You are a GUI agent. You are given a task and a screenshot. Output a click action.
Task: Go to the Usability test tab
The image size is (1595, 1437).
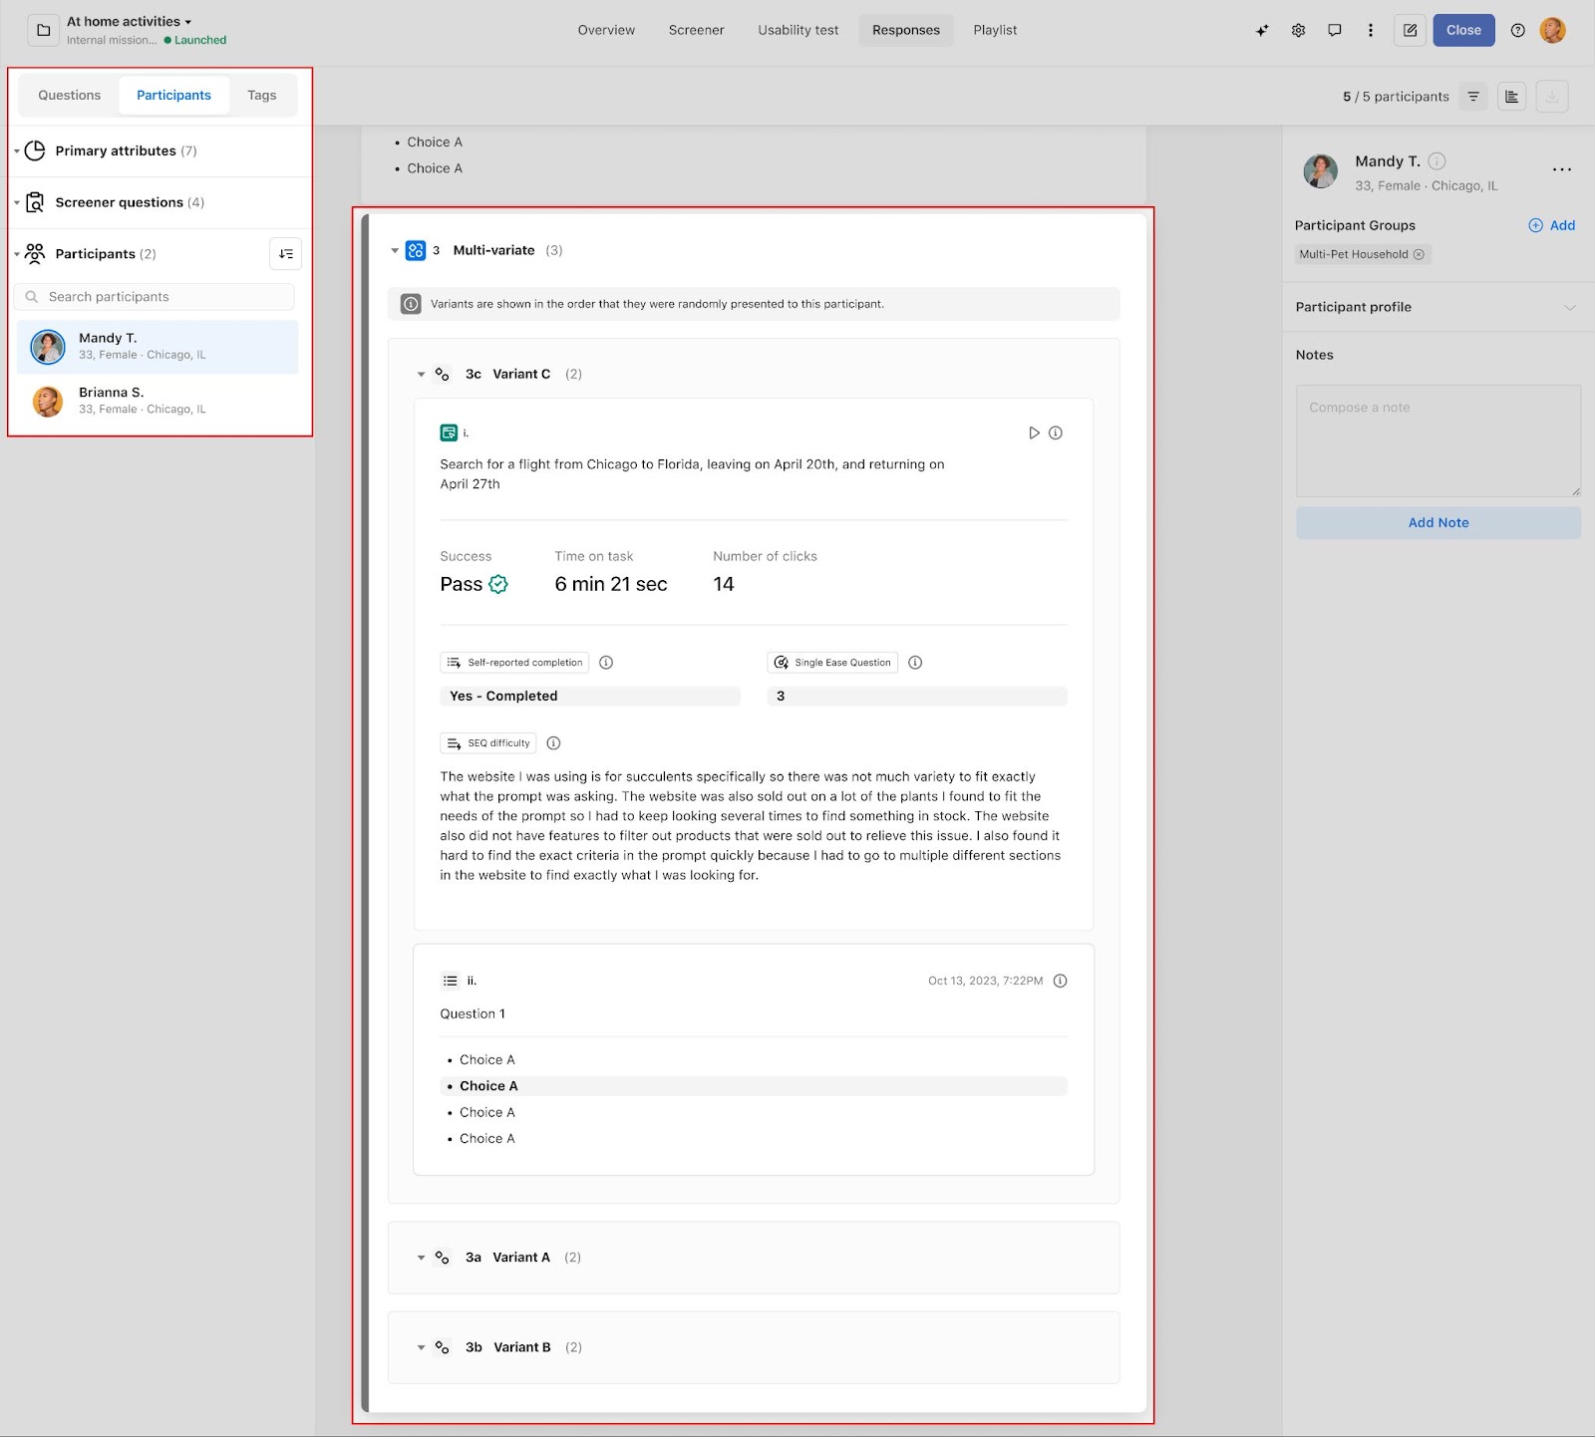click(x=797, y=30)
